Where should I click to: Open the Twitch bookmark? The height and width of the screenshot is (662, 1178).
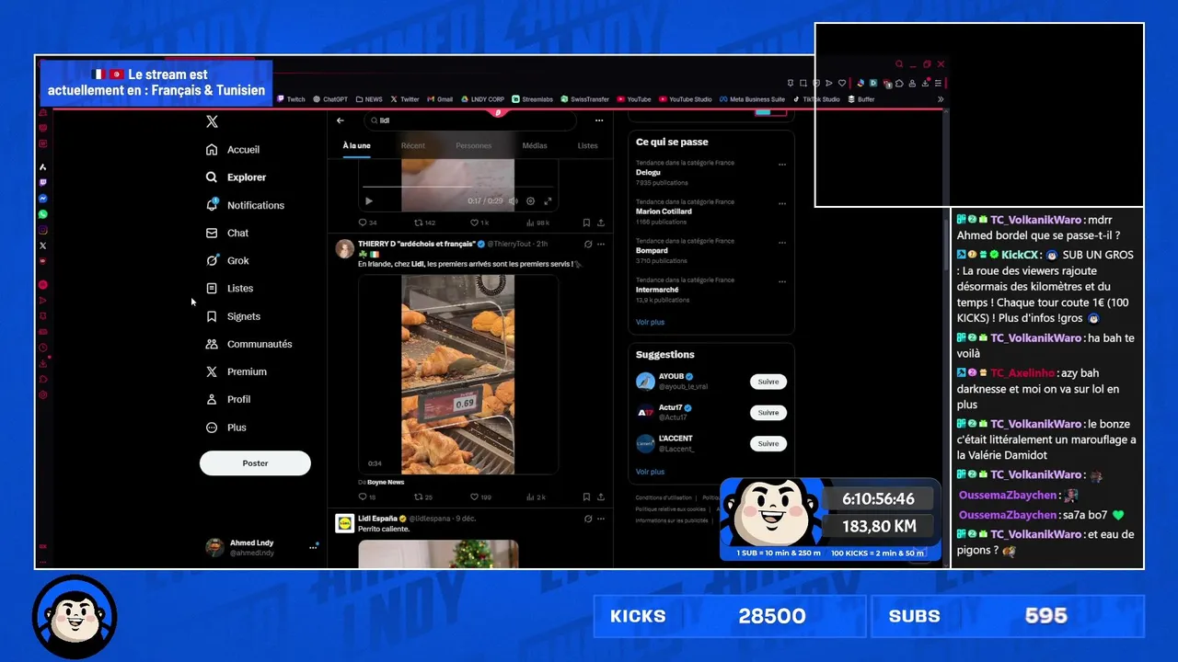tap(291, 99)
